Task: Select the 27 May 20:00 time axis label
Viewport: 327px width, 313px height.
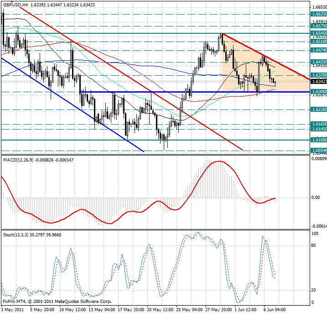Action: (218, 309)
